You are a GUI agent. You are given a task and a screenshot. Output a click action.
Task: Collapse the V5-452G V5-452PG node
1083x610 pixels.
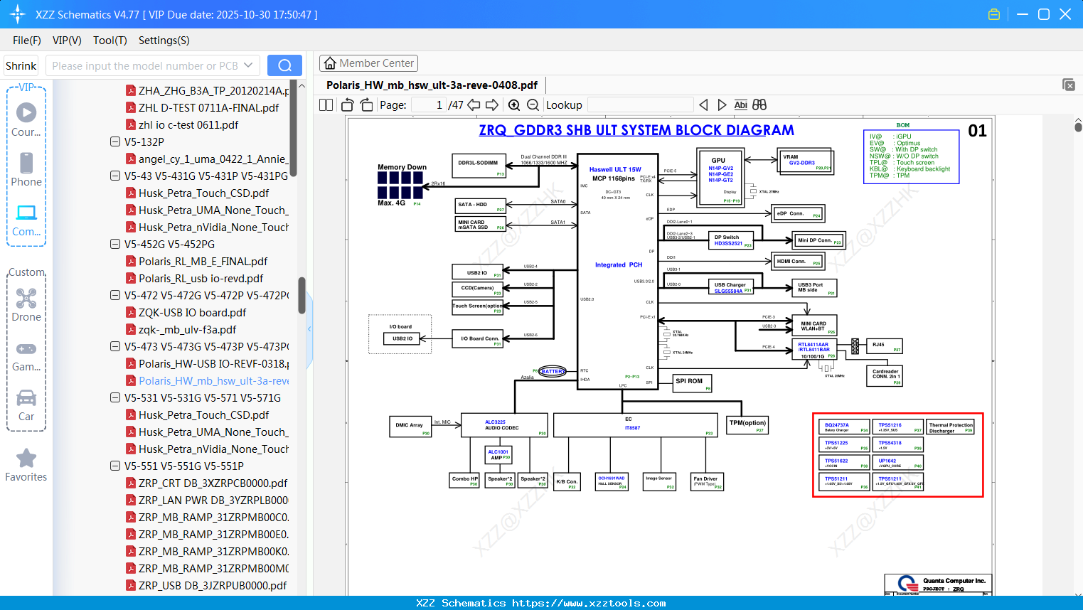click(x=115, y=244)
